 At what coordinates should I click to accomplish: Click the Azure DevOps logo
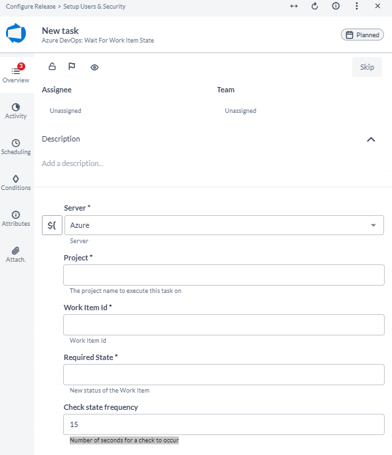(16, 33)
